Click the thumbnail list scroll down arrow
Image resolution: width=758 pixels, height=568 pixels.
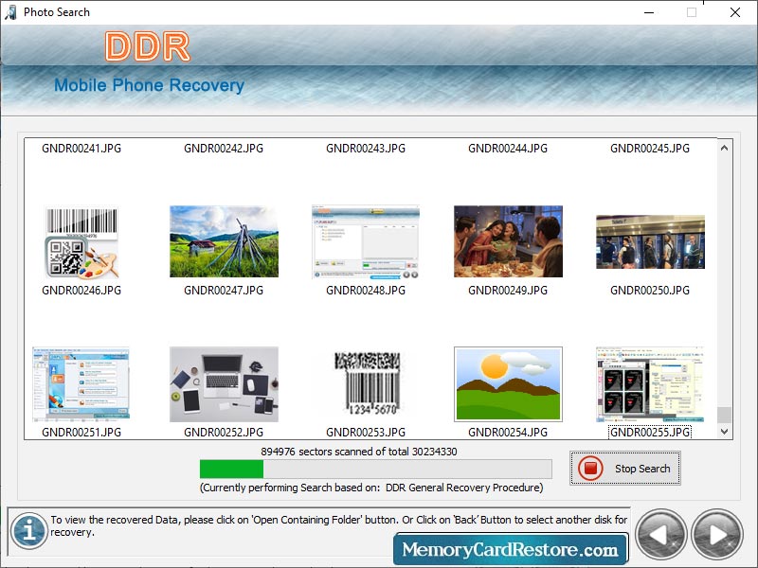[724, 432]
